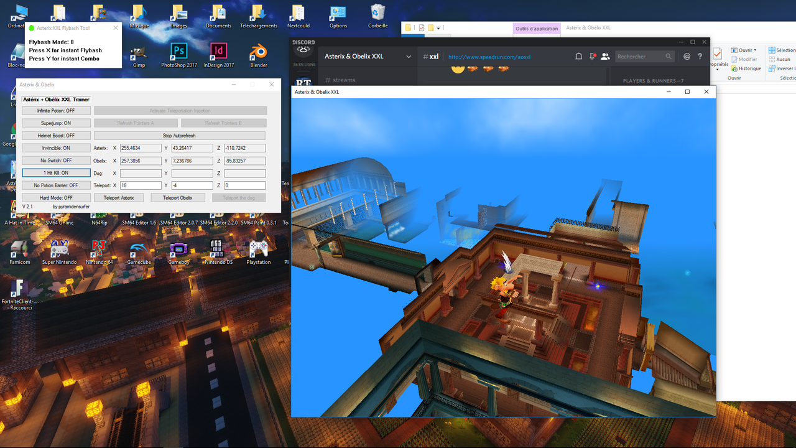
Task: Open the Options desktop shortcut
Action: [x=338, y=16]
